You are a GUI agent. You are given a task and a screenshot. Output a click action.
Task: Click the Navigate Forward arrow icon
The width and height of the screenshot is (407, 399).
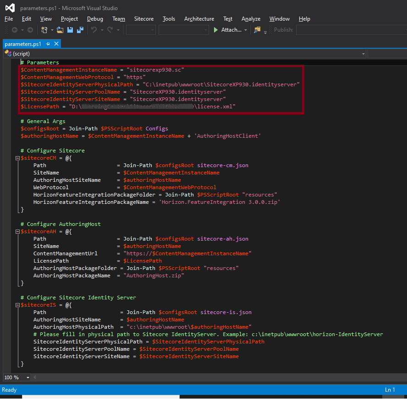(29, 29)
